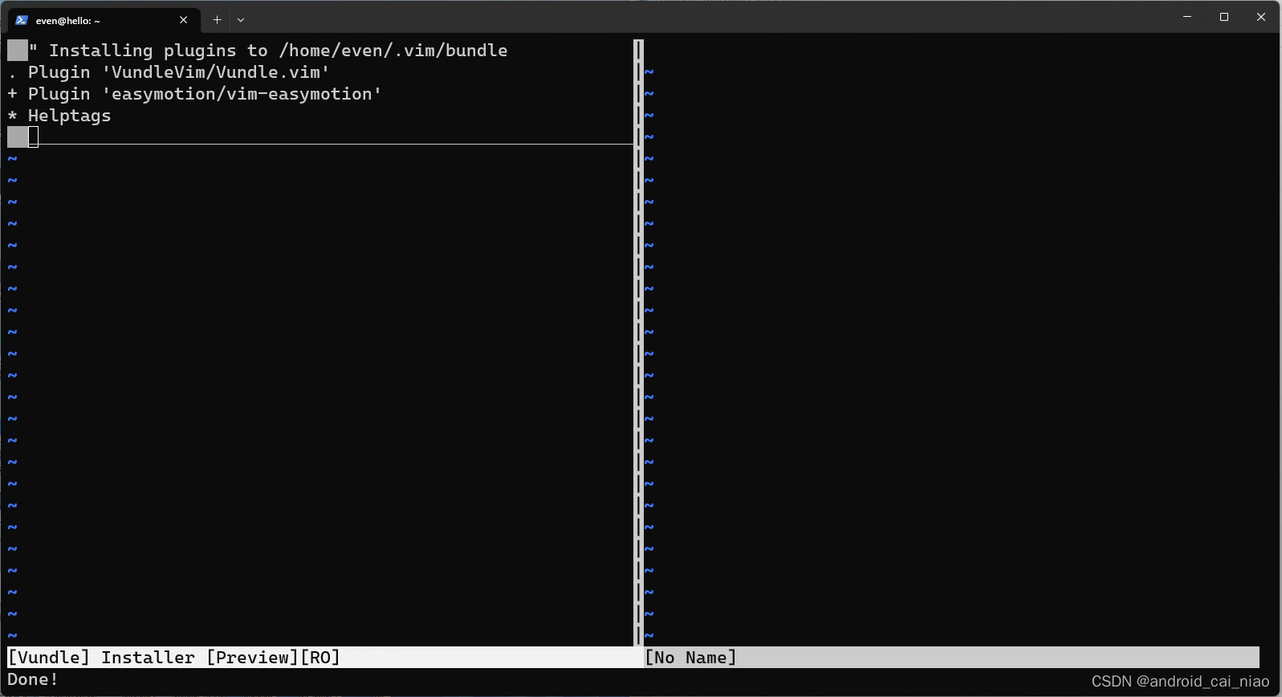Screen dimensions: 1282x697
Task: Click the Done! message line
Action: [33, 679]
